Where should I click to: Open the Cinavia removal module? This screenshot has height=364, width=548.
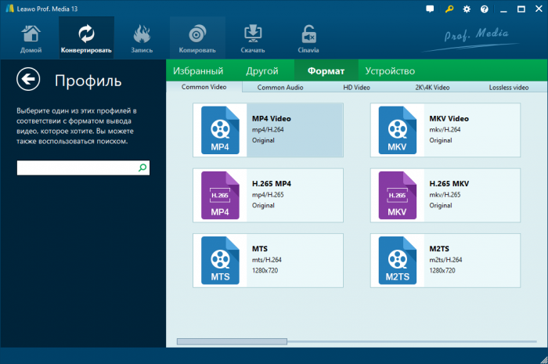coord(309,39)
